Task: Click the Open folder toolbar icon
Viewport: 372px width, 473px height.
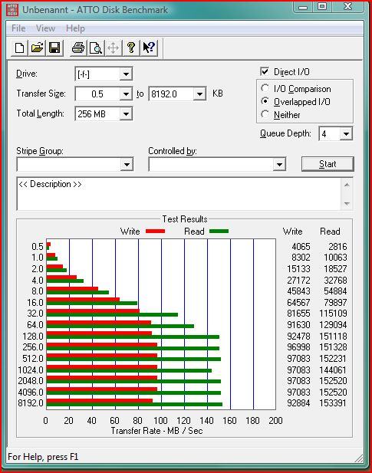Action: tap(37, 48)
